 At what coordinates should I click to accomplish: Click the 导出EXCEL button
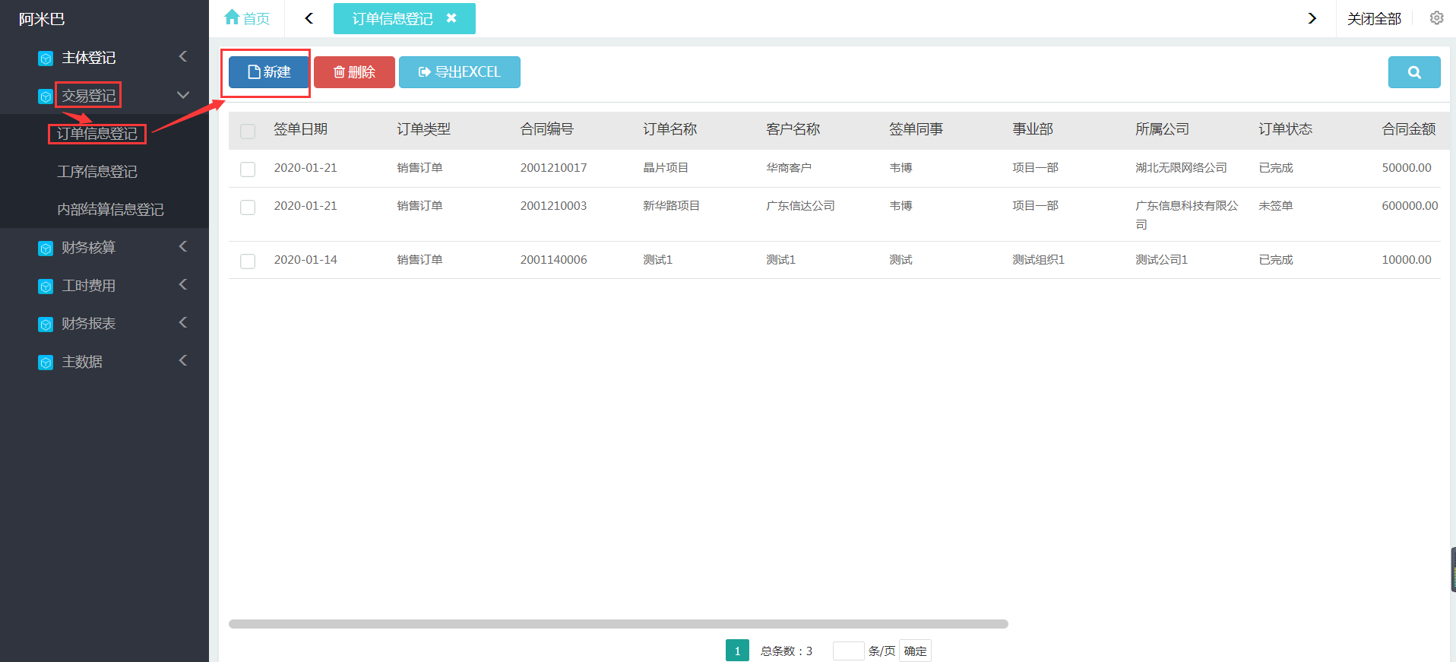tap(459, 72)
